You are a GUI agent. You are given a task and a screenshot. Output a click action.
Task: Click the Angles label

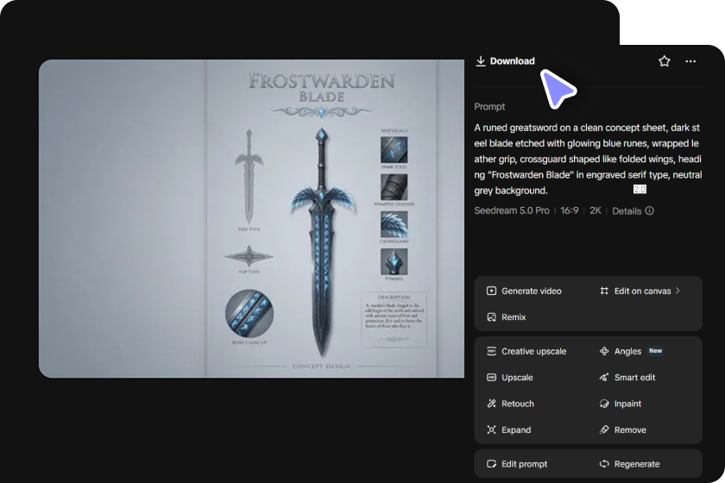point(627,351)
